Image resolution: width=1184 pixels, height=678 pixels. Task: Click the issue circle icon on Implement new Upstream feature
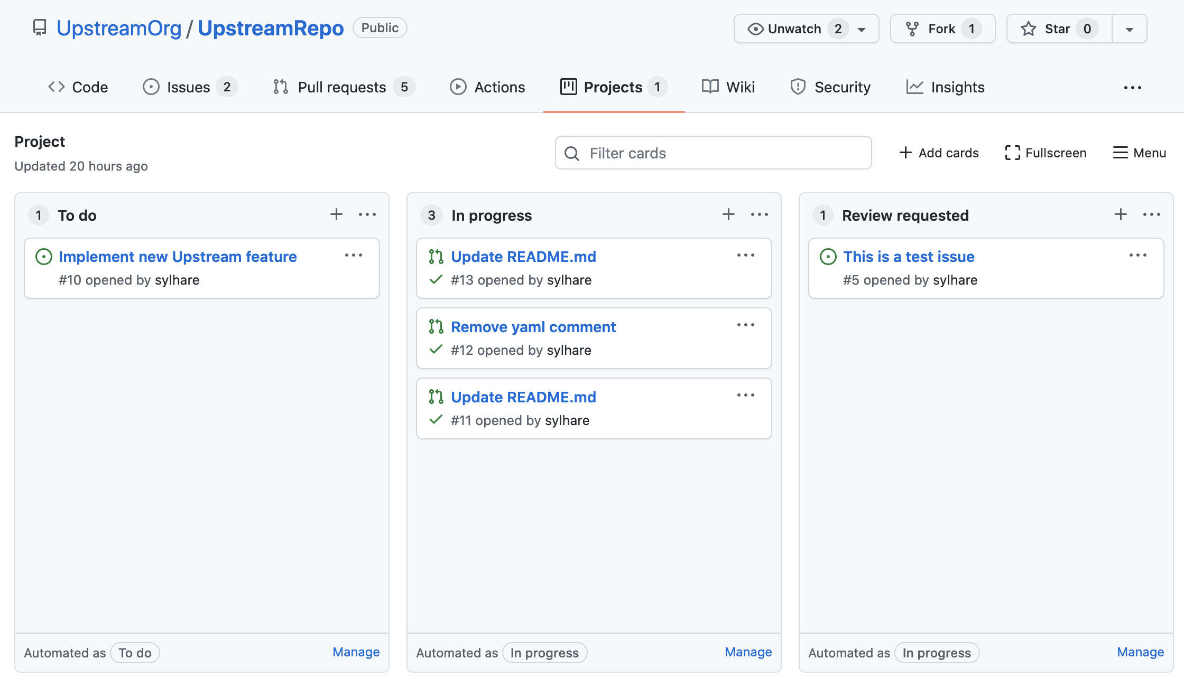click(45, 256)
